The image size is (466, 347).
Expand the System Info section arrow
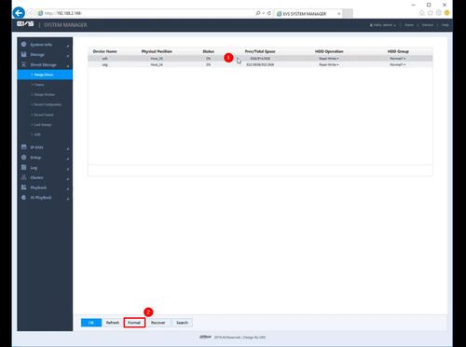tap(68, 46)
